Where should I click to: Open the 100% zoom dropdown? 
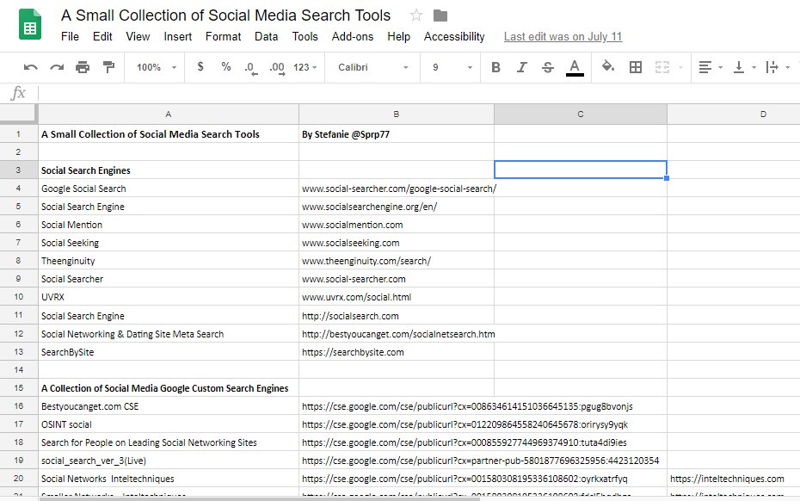click(156, 67)
